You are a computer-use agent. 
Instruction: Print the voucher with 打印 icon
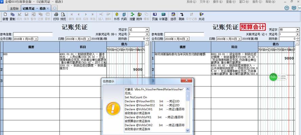point(56,17)
